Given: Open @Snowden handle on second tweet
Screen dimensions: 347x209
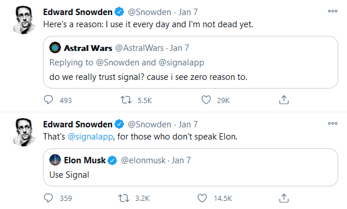Looking at the screenshot, I should (x=149, y=124).
